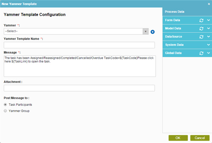Select the Task Participants radio option
The height and width of the screenshot is (143, 212).
click(x=5, y=104)
